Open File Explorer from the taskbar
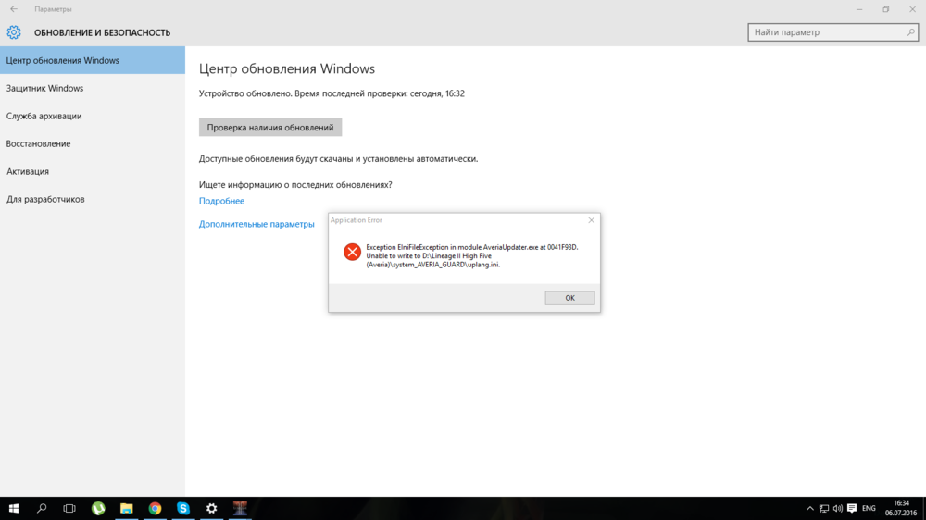The width and height of the screenshot is (926, 520). [127, 508]
